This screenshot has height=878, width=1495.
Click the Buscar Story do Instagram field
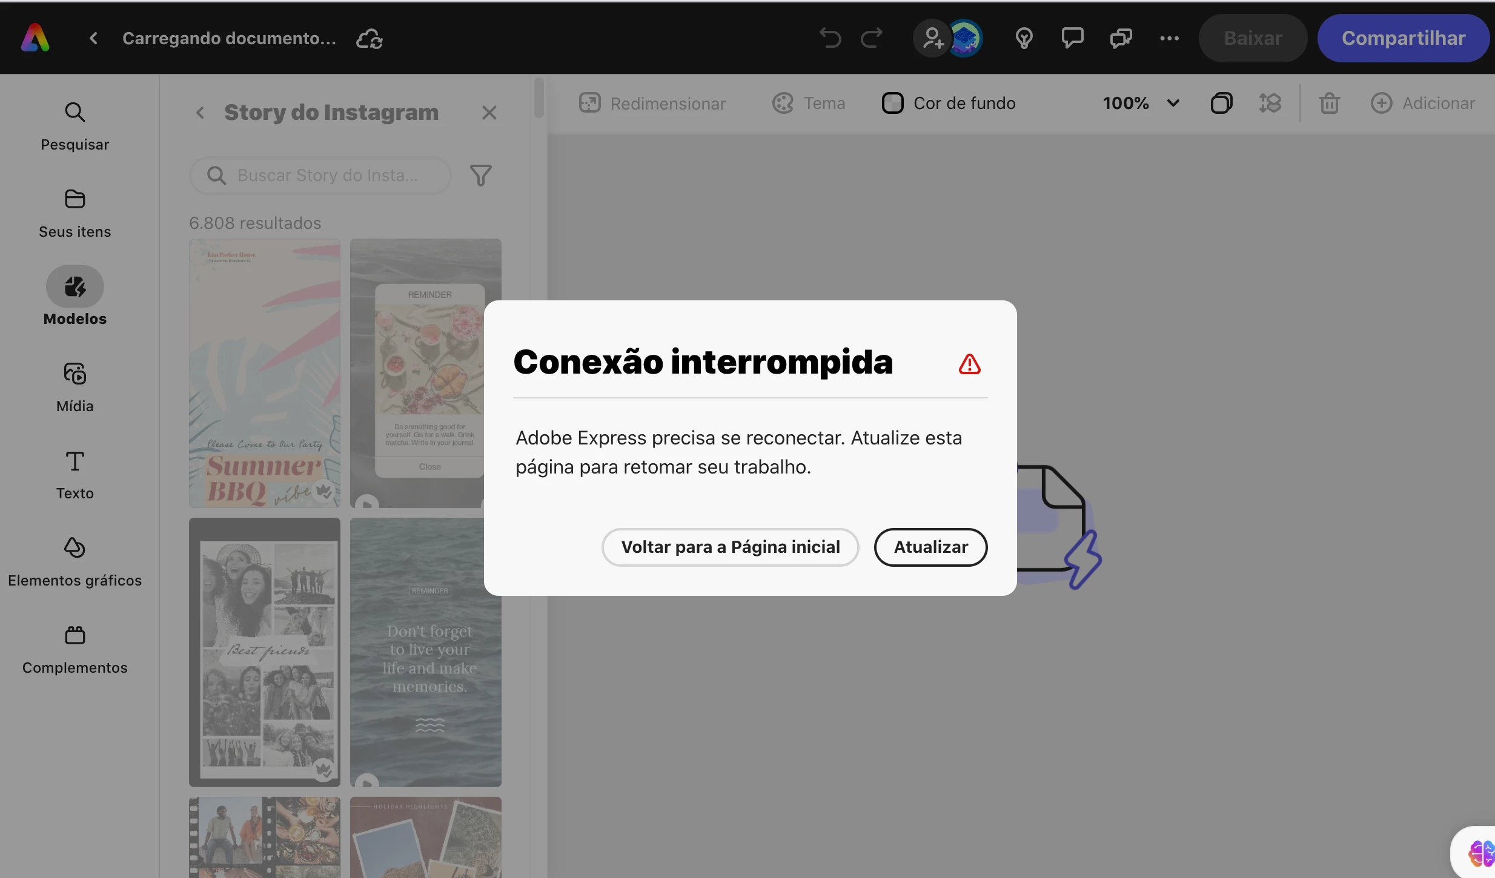click(327, 176)
